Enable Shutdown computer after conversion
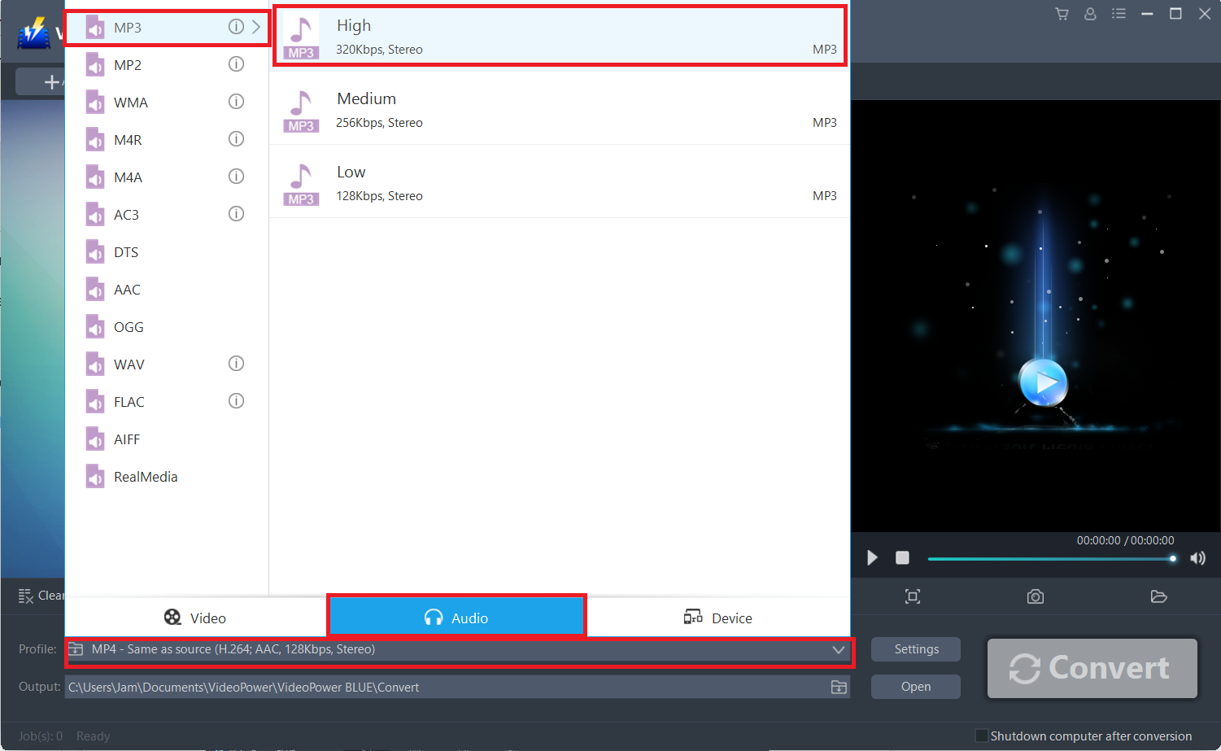This screenshot has height=751, width=1221. coord(981,735)
